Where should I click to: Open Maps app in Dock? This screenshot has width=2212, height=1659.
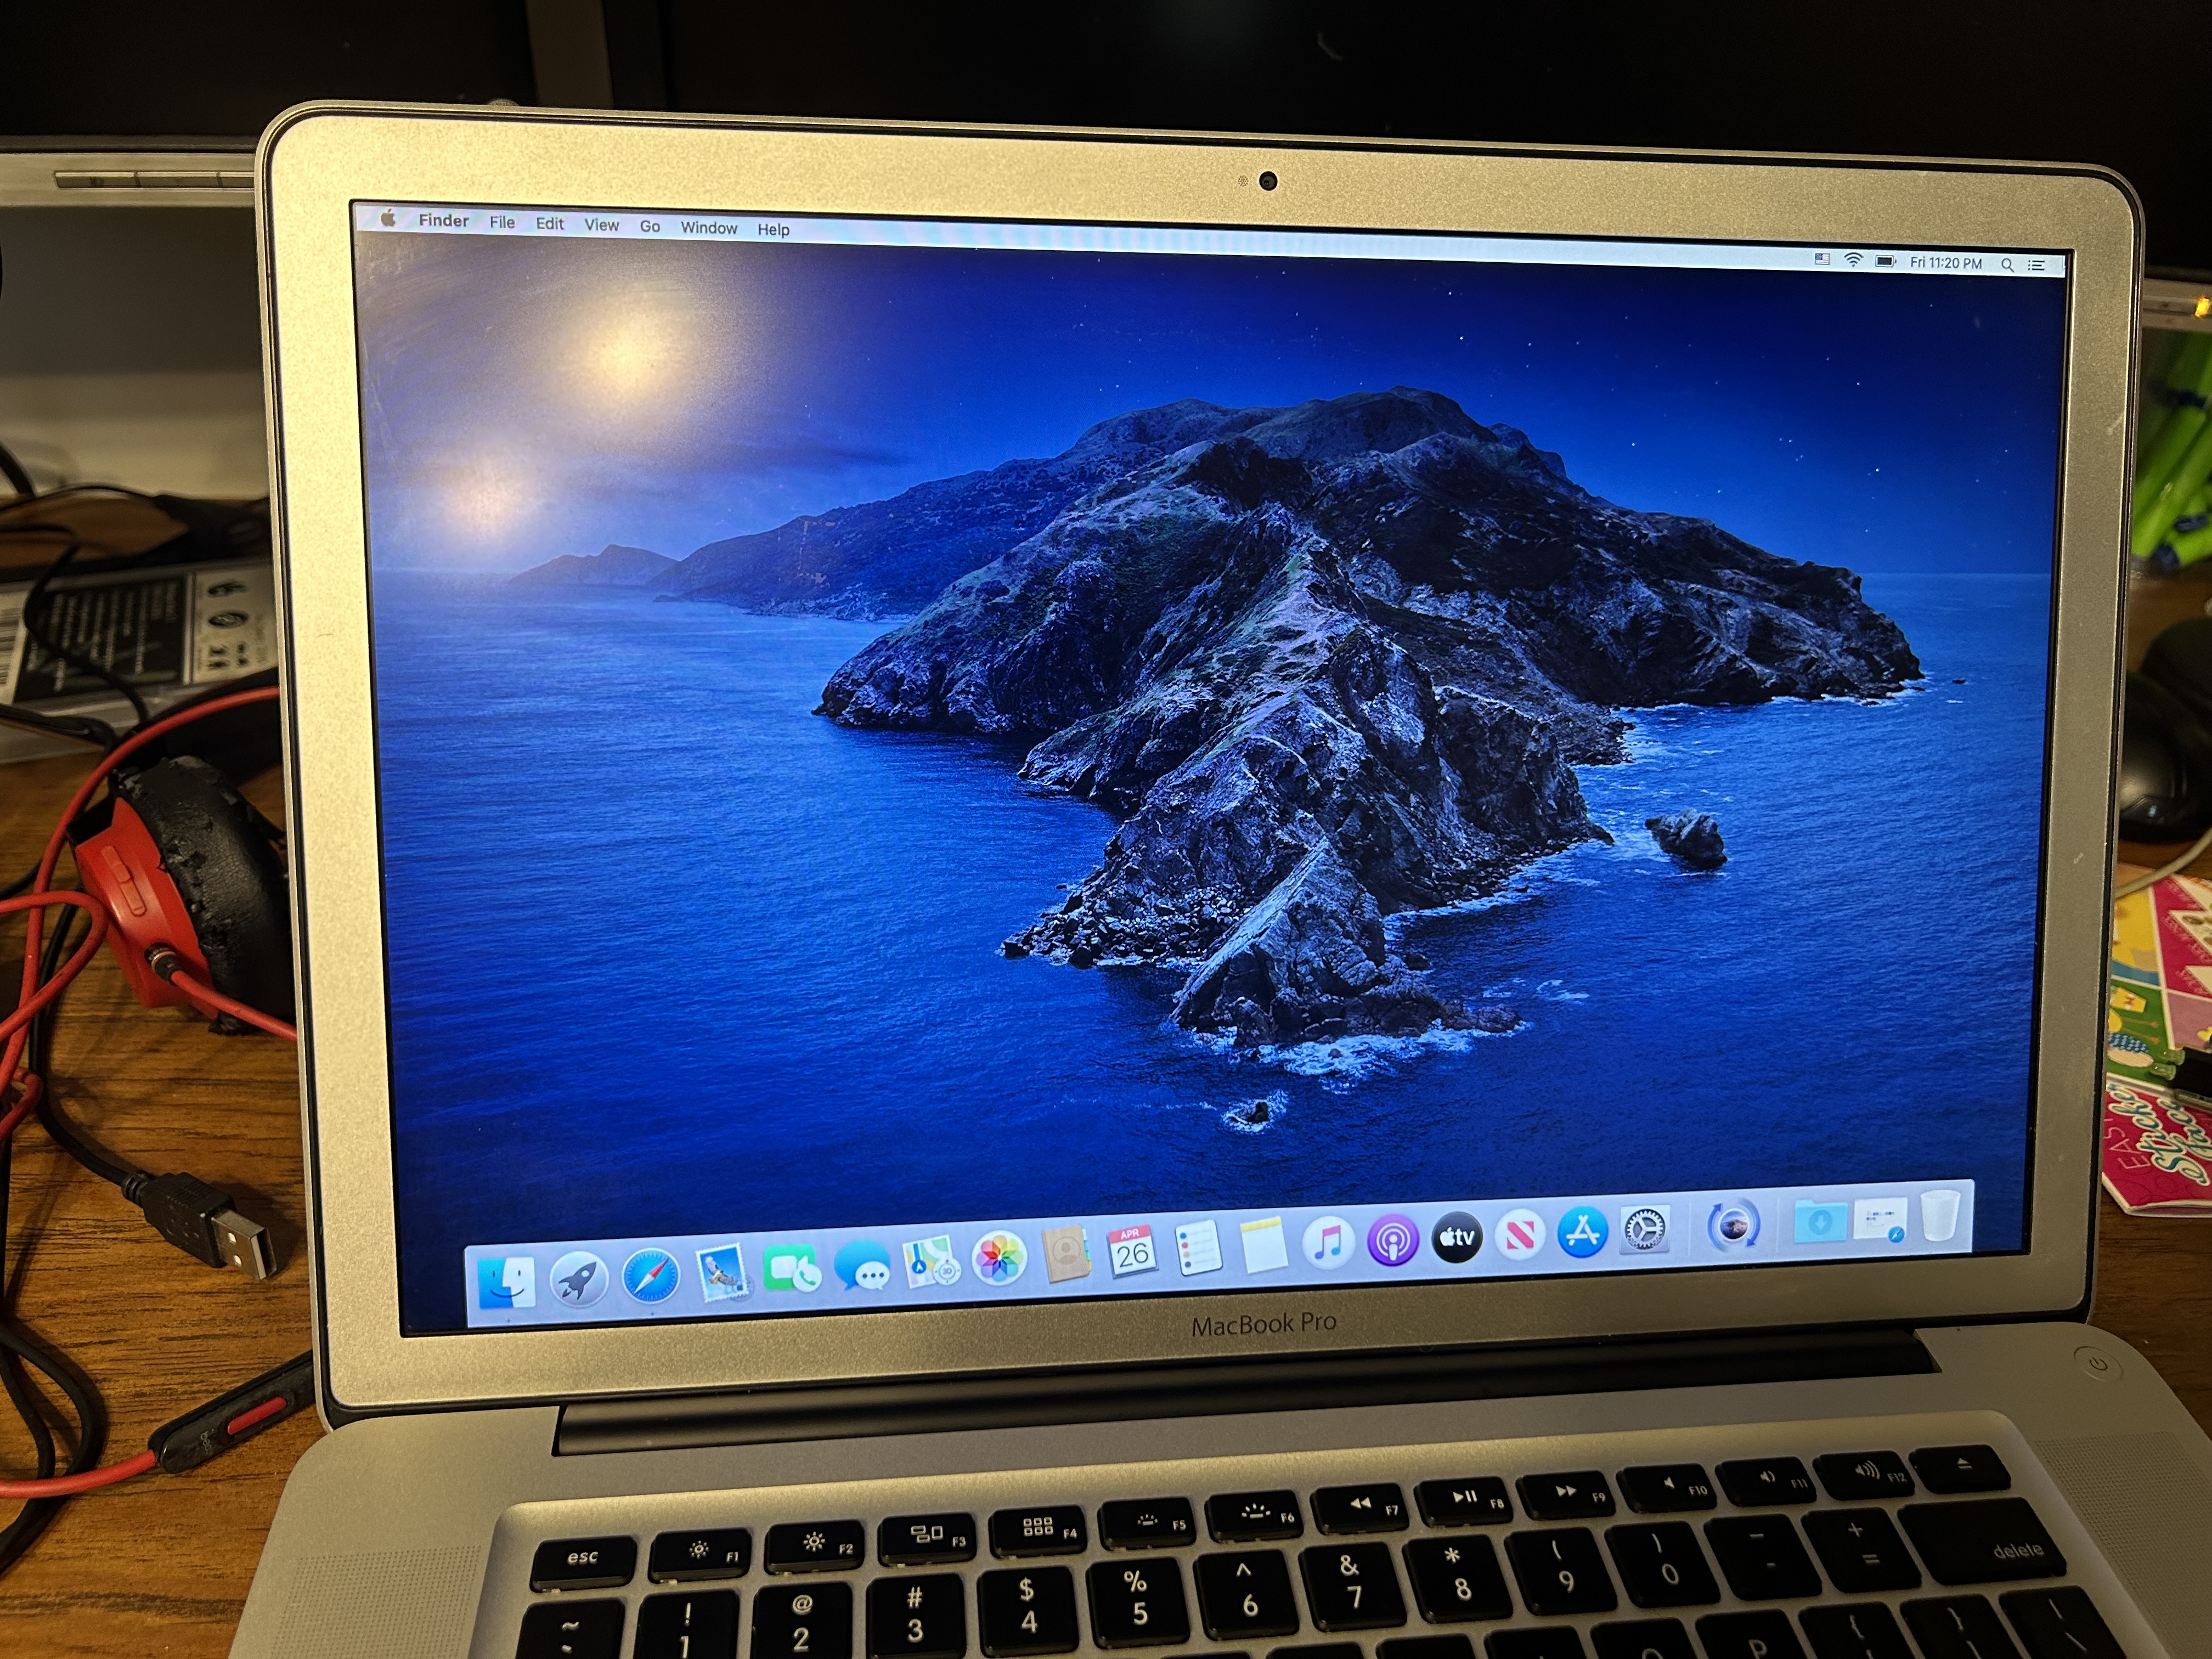point(931,1262)
